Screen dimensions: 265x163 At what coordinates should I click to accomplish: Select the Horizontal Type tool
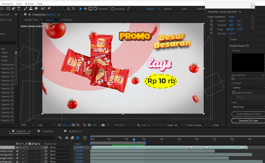(x=18, y=9)
